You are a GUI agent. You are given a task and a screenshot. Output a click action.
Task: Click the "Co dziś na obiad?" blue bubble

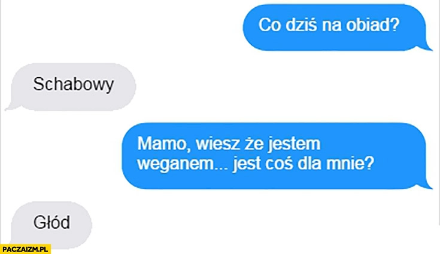(335, 27)
